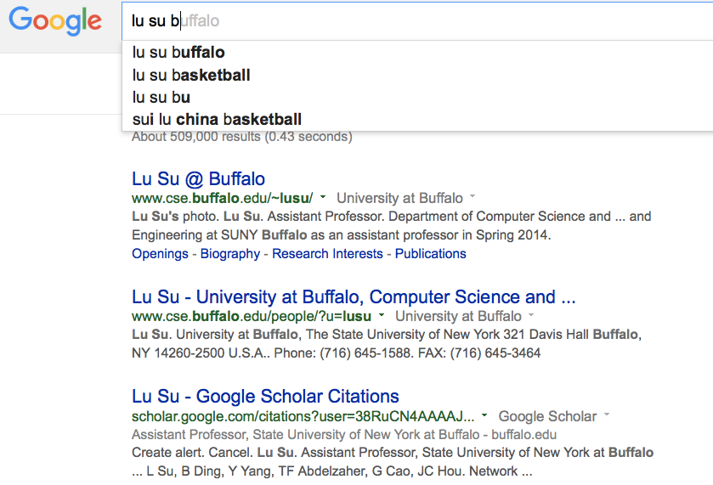The height and width of the screenshot is (485, 713).
Task: Open first result's "University at Buffalo" source dropdown
Action: click(x=471, y=199)
